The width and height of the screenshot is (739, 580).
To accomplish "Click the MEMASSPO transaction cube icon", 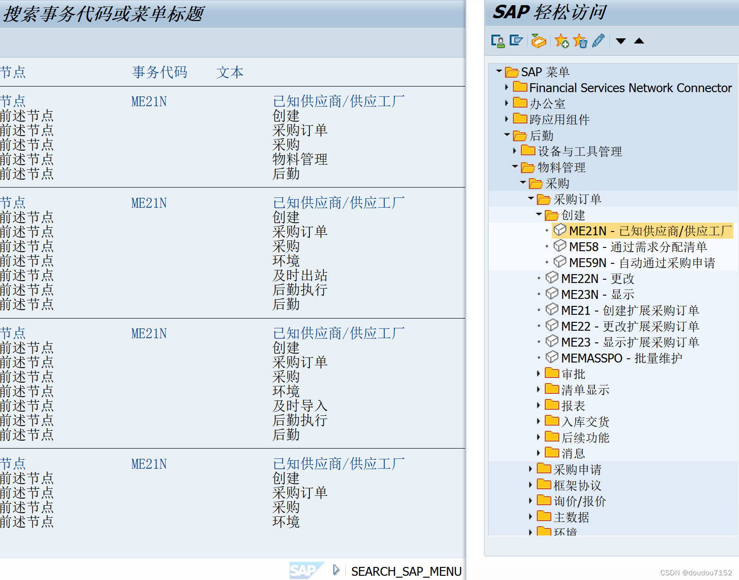I will click(x=552, y=357).
